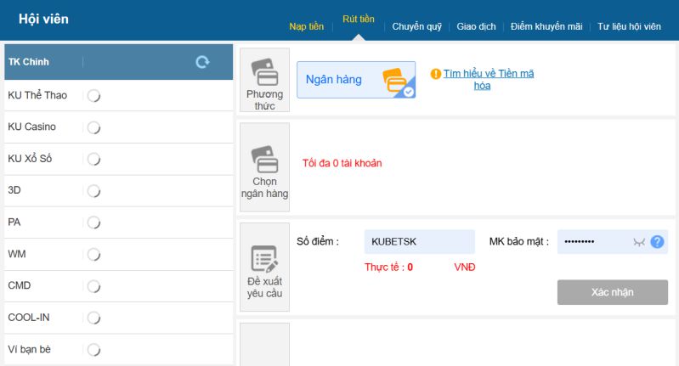Viewport: 679px width, 366px height.
Task: Click the KU Thể Thao loading spinner
Action: click(94, 95)
